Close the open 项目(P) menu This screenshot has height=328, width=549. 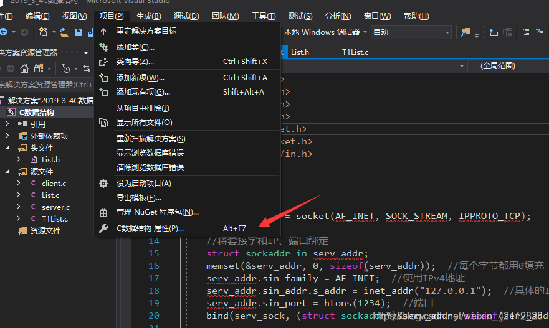click(x=112, y=16)
